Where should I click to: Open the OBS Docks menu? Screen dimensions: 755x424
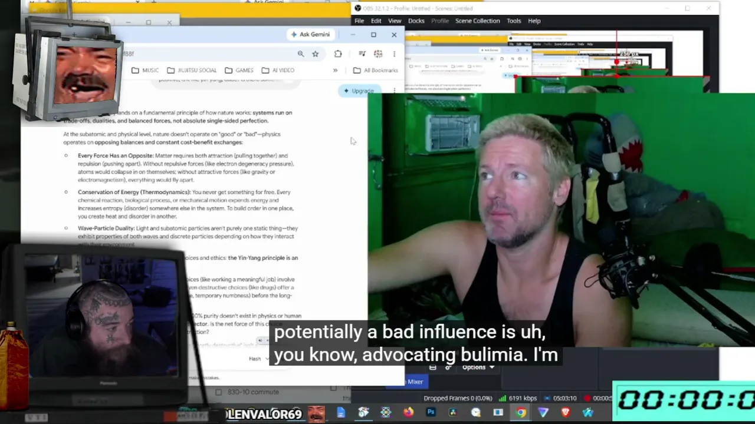(416, 21)
